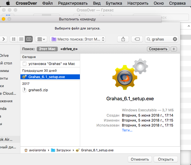191x165 pixels.
Task: Set search scope to «drive_c»
Action: click(x=69, y=49)
